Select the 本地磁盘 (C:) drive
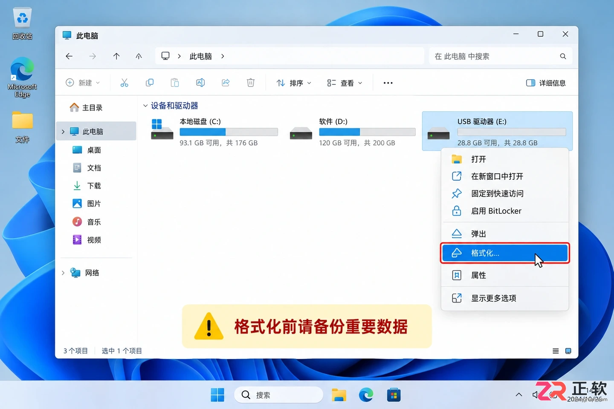This screenshot has width=614, height=409. (214, 132)
